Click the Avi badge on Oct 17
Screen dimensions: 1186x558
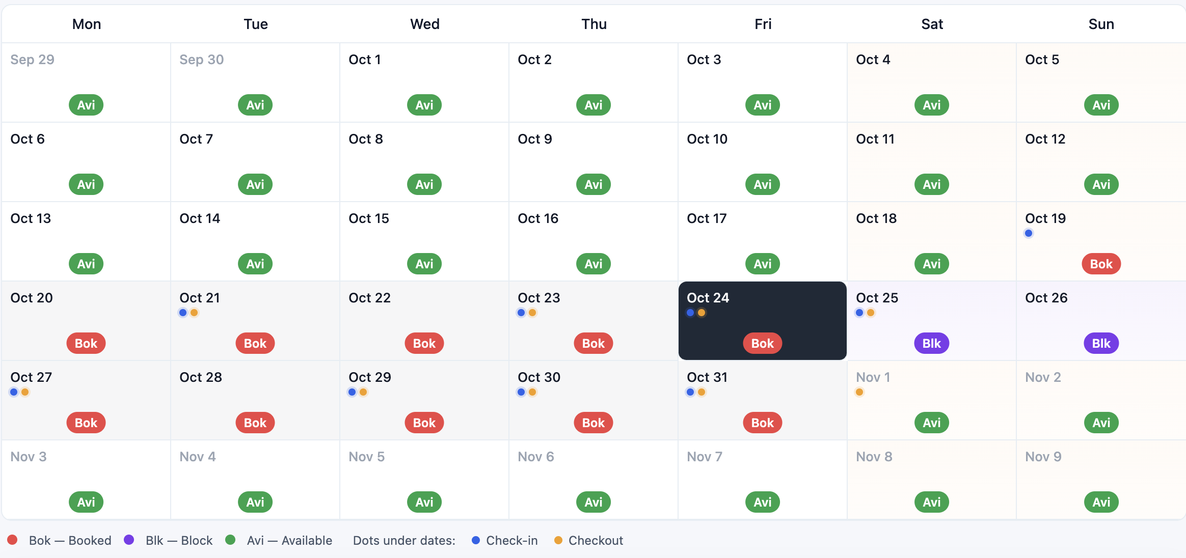(762, 264)
